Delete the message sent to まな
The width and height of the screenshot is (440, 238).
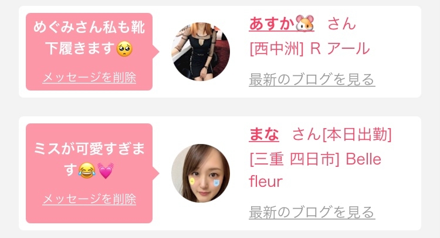89,199
